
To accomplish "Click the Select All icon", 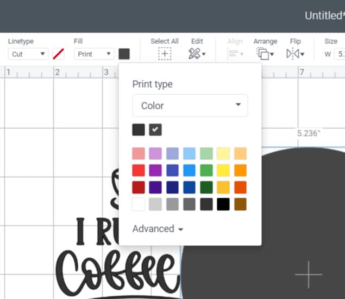I will point(165,54).
